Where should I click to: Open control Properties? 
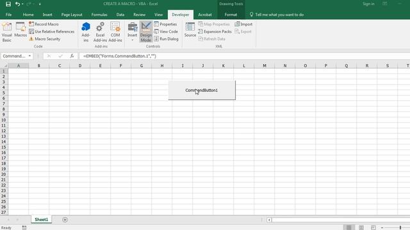[x=165, y=24]
